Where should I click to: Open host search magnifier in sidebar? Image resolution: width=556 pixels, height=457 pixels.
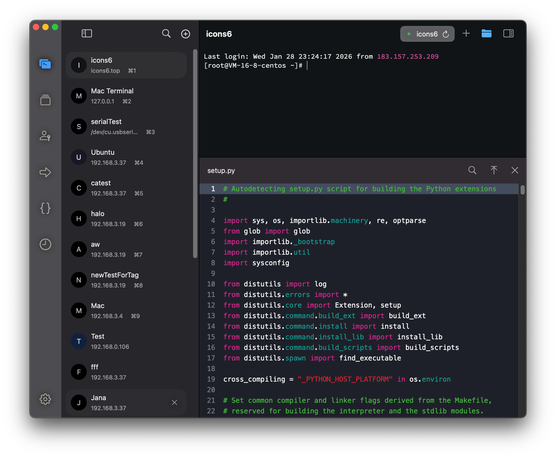(166, 34)
